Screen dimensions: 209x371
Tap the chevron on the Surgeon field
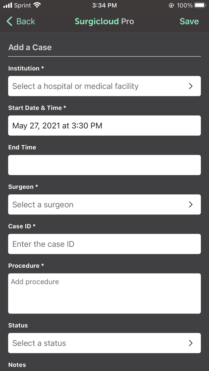[x=190, y=204]
